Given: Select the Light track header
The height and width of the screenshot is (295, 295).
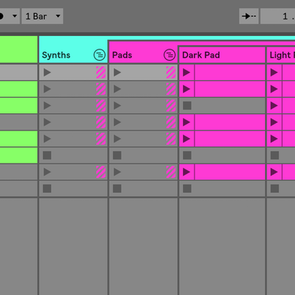Looking at the screenshot, I should (x=281, y=55).
